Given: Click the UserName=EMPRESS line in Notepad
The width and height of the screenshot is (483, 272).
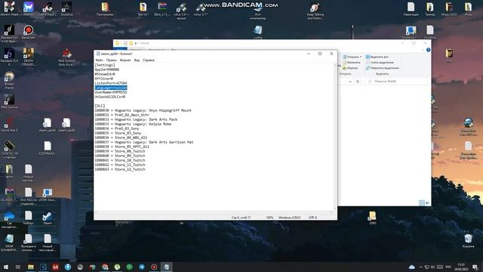Looking at the screenshot, I should click(111, 92).
